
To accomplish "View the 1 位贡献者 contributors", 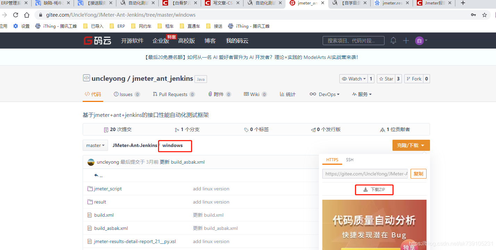I will coord(395,129).
